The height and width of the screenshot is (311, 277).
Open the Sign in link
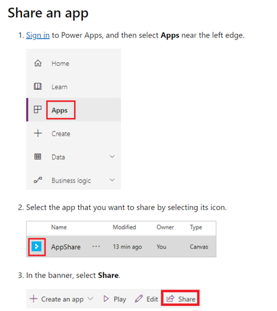37,35
